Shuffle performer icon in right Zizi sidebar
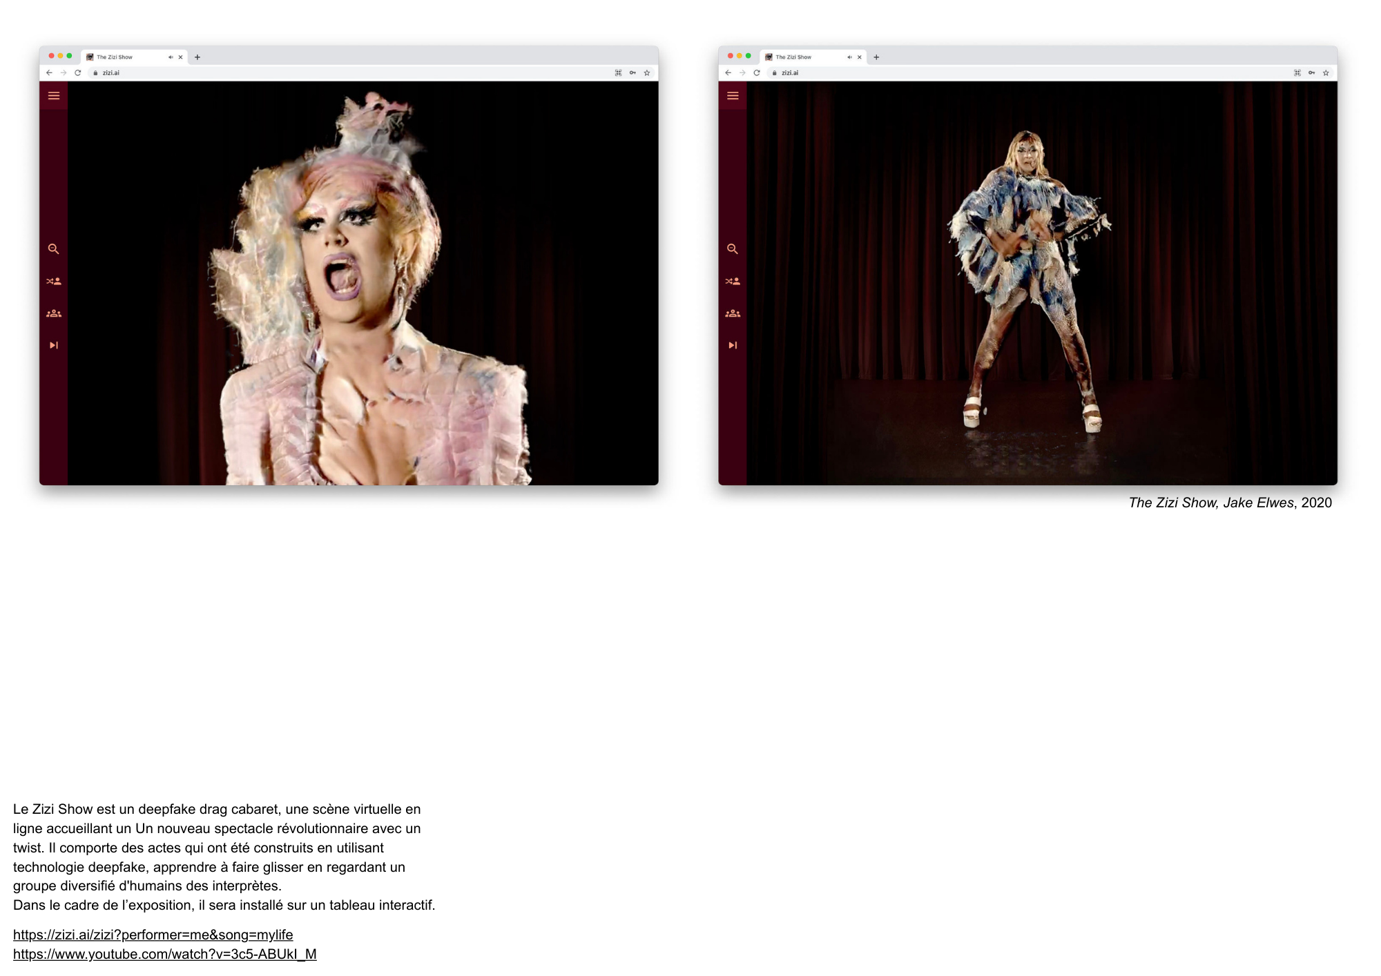The width and height of the screenshot is (1381, 976). click(733, 282)
